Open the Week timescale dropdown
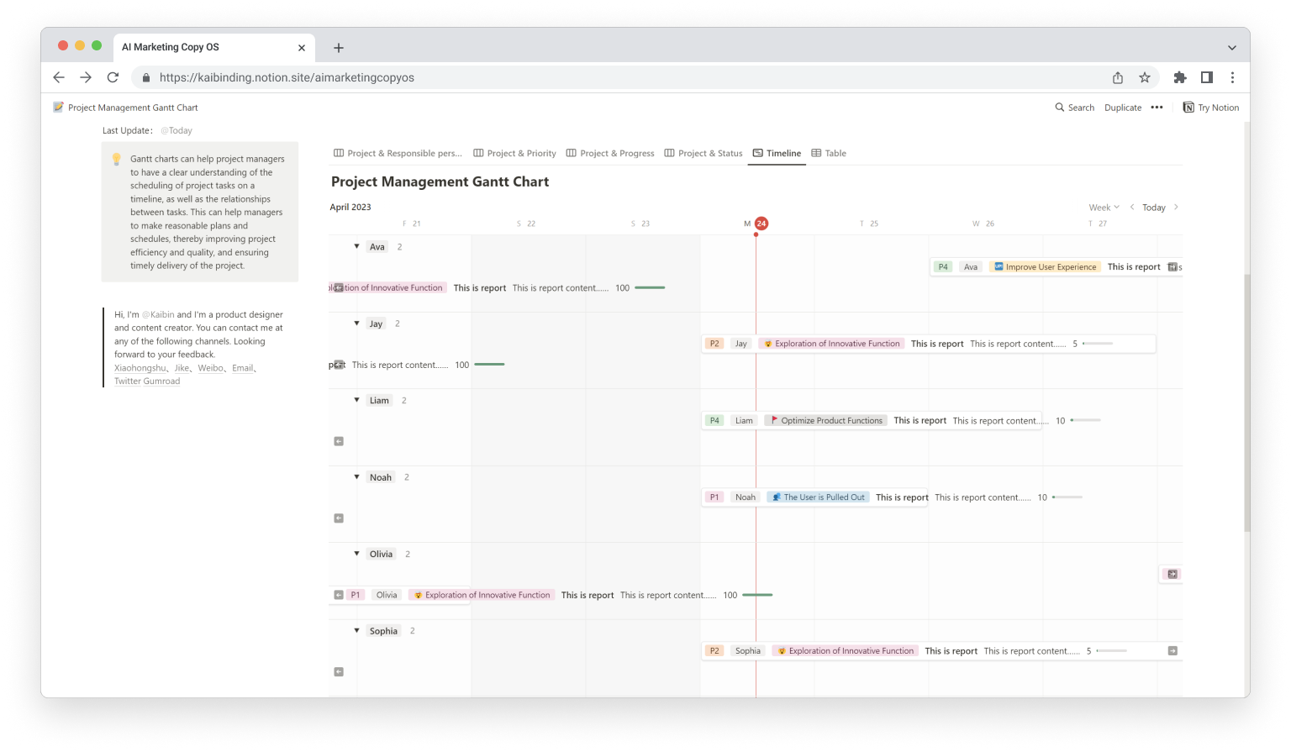 pyautogui.click(x=1104, y=208)
